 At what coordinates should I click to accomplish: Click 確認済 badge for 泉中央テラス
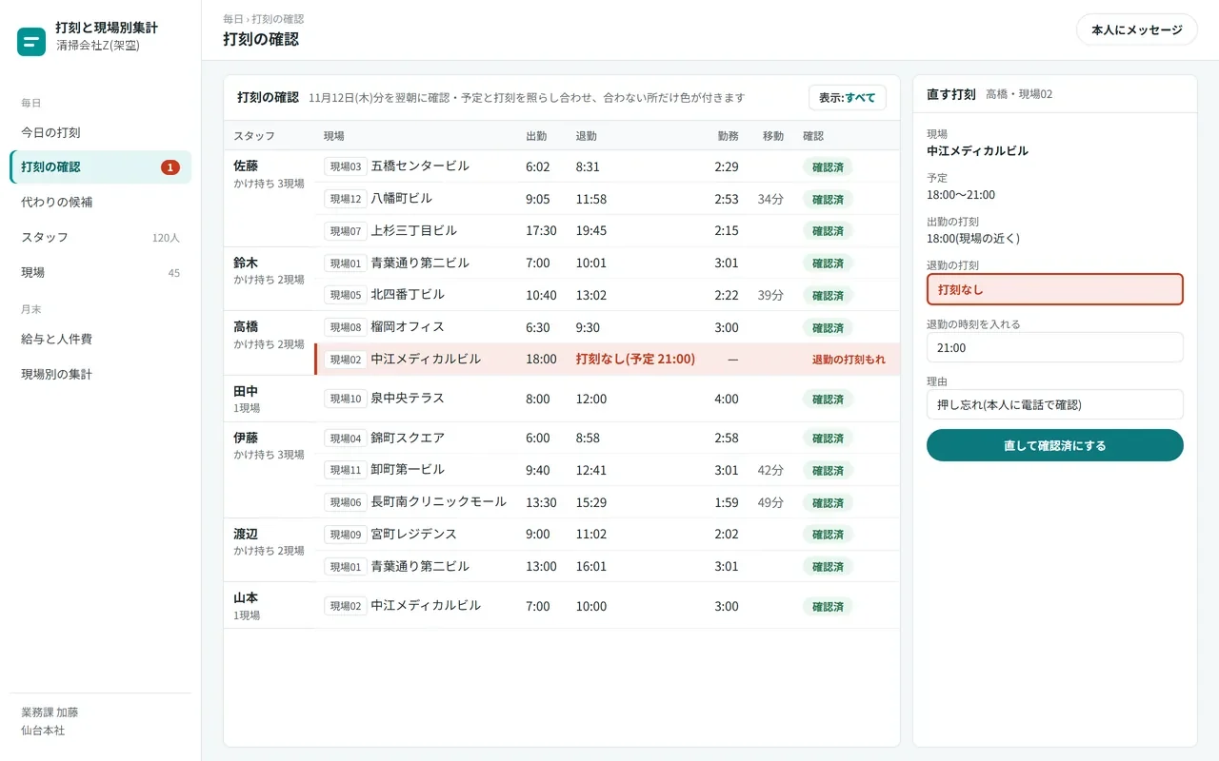coord(828,400)
